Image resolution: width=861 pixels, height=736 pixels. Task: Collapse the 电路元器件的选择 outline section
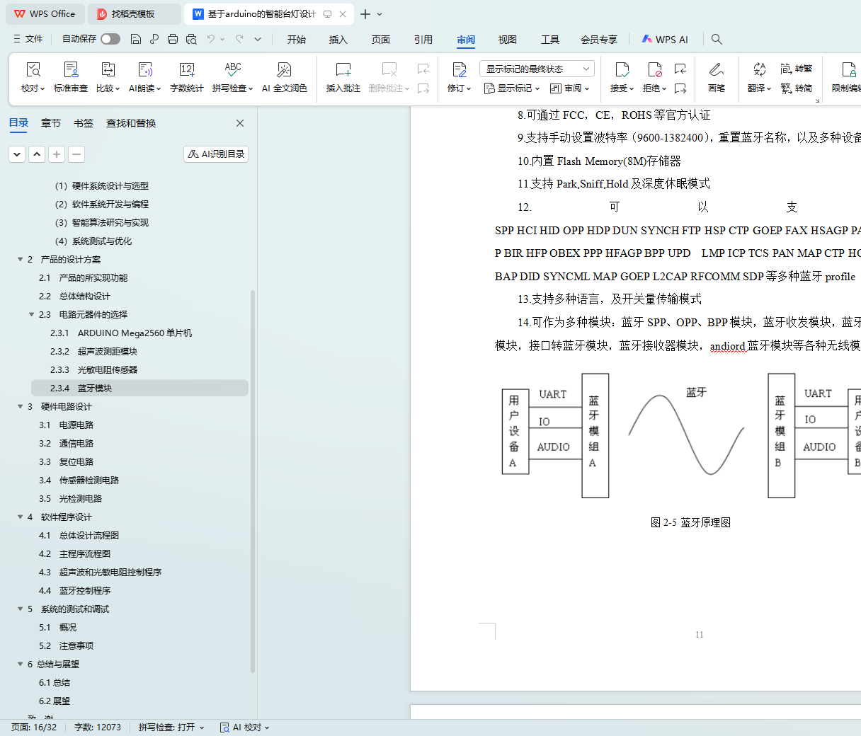(x=32, y=314)
